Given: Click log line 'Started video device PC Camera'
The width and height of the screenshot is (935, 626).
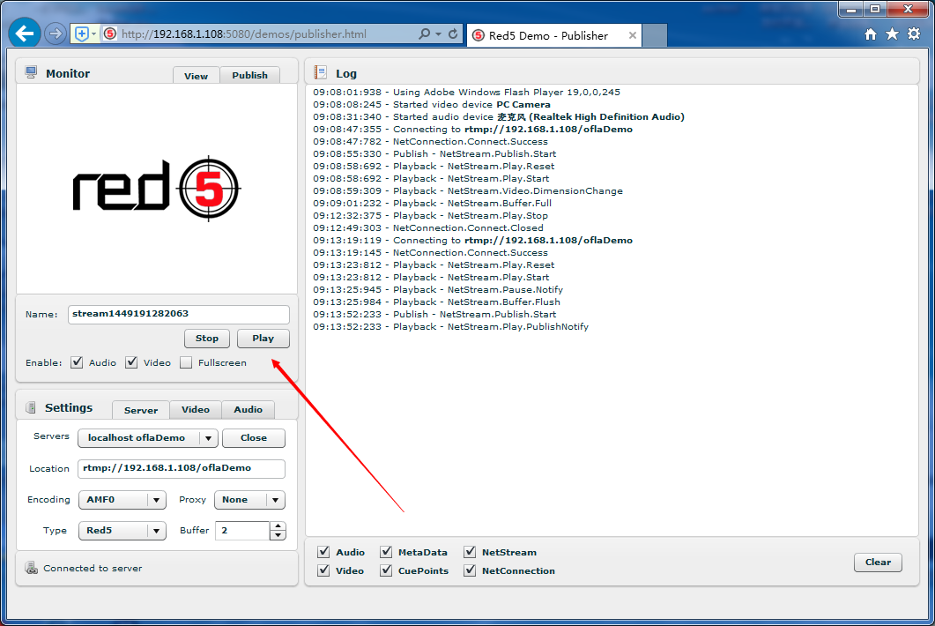Looking at the screenshot, I should [x=432, y=104].
